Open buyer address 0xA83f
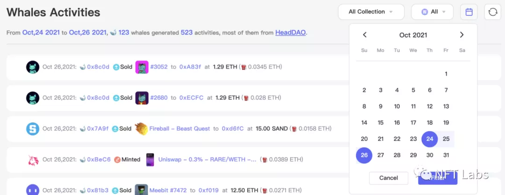Screen dimensions: 505x195 coord(190,67)
